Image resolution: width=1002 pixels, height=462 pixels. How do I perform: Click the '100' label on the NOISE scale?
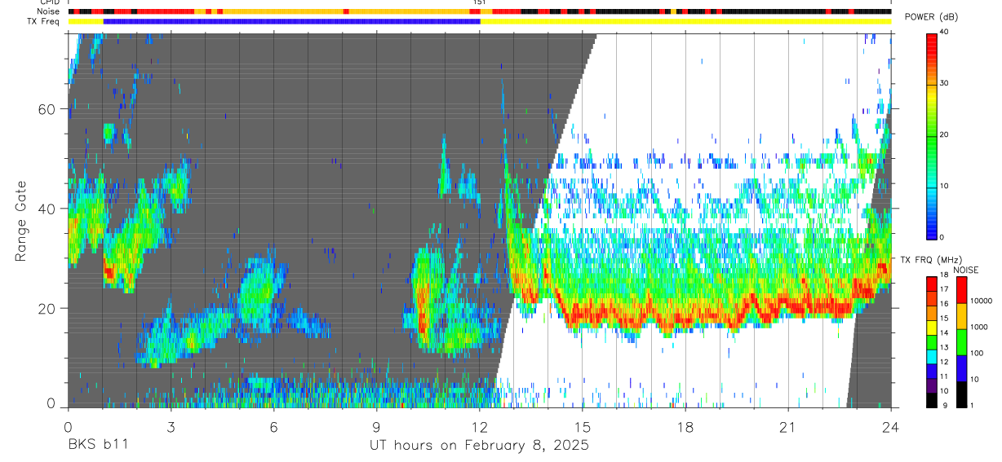coord(975,354)
